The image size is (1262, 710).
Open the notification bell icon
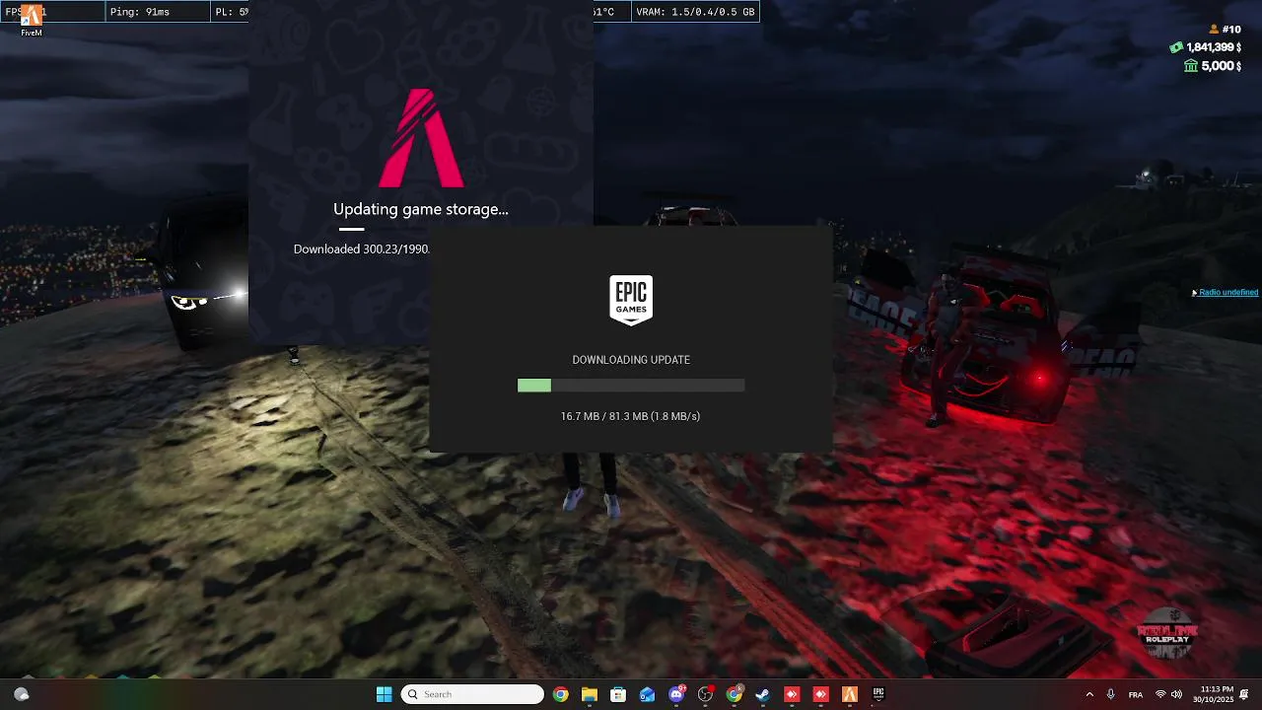(1245, 694)
